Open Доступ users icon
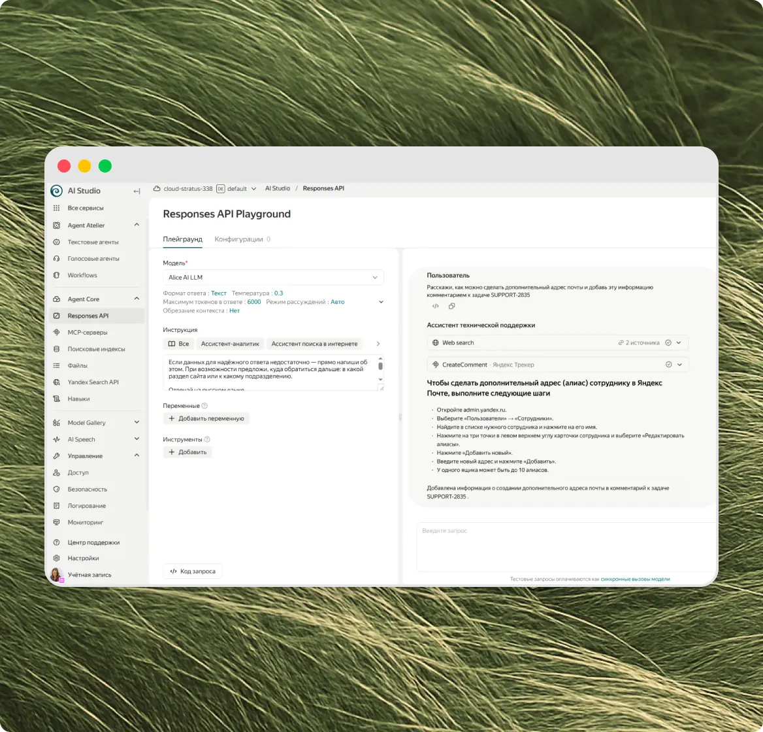Image resolution: width=763 pixels, height=732 pixels. pyautogui.click(x=56, y=473)
